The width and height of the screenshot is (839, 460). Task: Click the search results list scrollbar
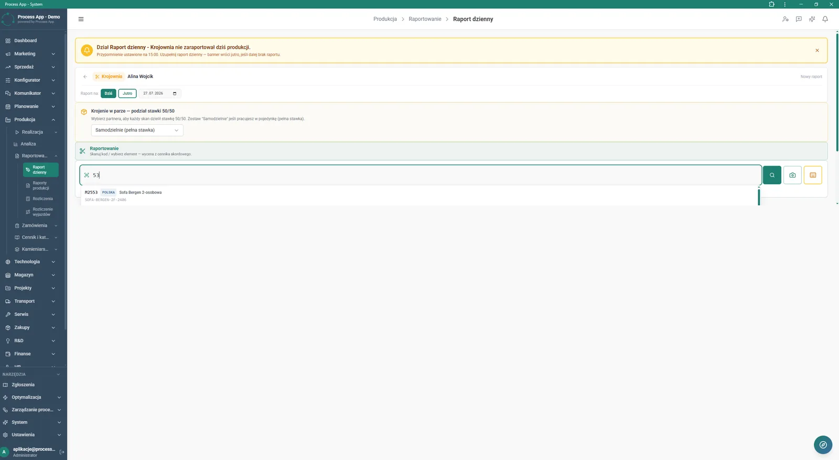tap(759, 196)
